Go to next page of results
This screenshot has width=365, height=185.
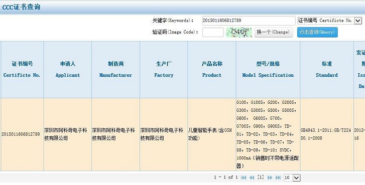coord(270,178)
